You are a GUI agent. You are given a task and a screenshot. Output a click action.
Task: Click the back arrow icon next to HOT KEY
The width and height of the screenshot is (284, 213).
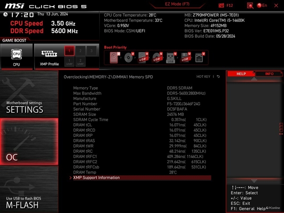tap(218, 76)
